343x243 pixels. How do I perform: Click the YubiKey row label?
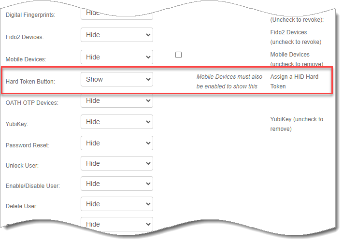[17, 124]
